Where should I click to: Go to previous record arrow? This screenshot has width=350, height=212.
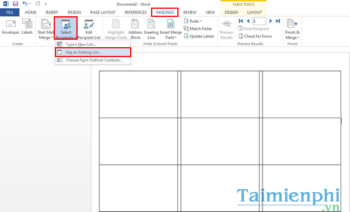248,21
